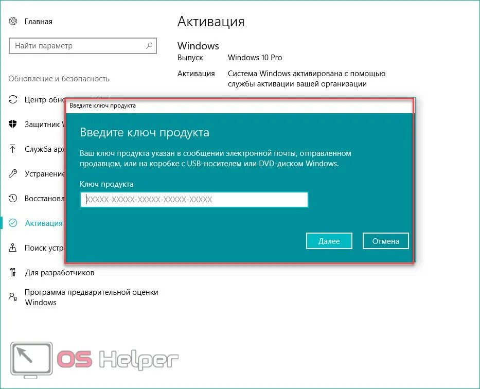
Task: Click the Устранение неполадок wrench icon
Action: coord(13,173)
